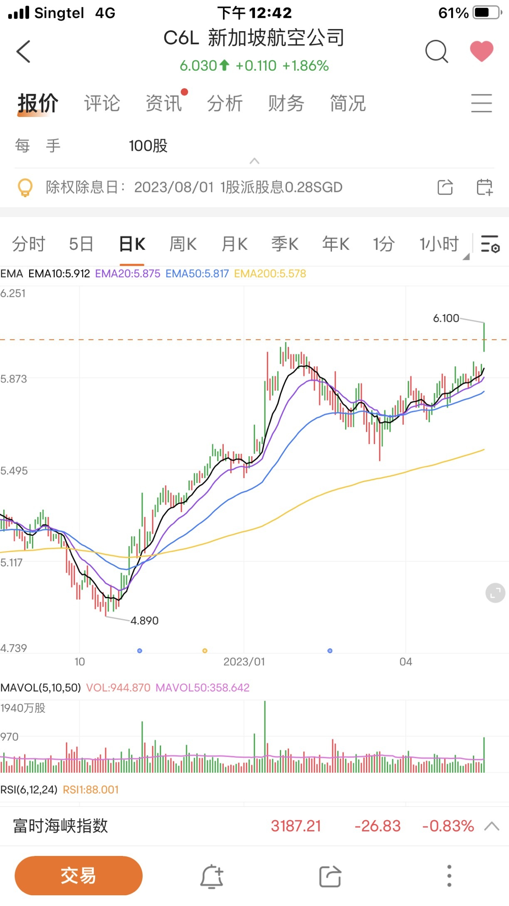Viewport: 509px width, 906px height.
Task: Tap the 4.890 low price label
Action: [145, 620]
